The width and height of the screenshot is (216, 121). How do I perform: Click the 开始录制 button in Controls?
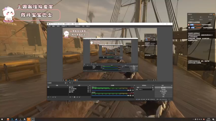[x=163, y=89]
